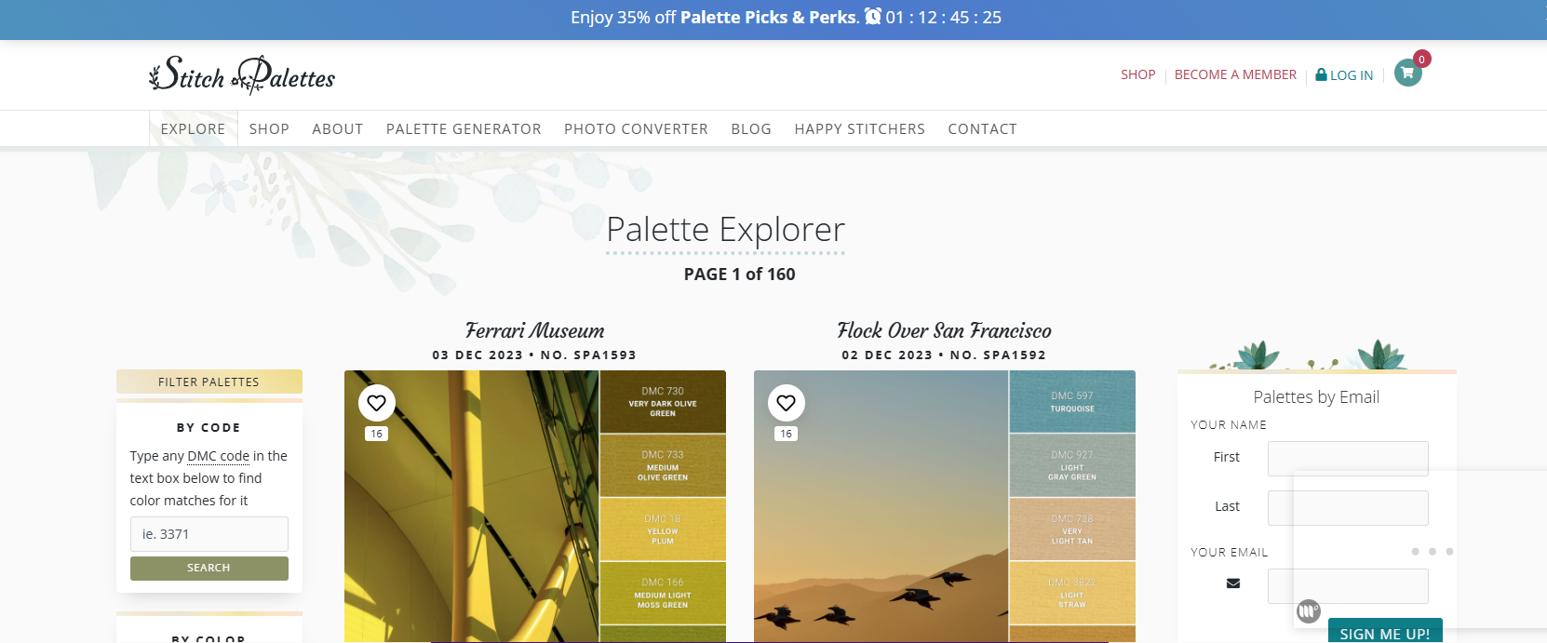This screenshot has height=643, width=1547.
Task: Go to Photo Converter page
Action: (x=636, y=129)
